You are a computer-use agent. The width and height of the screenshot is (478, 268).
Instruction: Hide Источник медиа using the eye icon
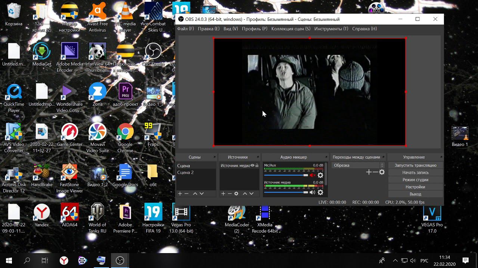click(252, 166)
